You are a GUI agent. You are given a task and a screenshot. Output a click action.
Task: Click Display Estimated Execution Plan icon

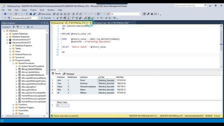pos(61,18)
